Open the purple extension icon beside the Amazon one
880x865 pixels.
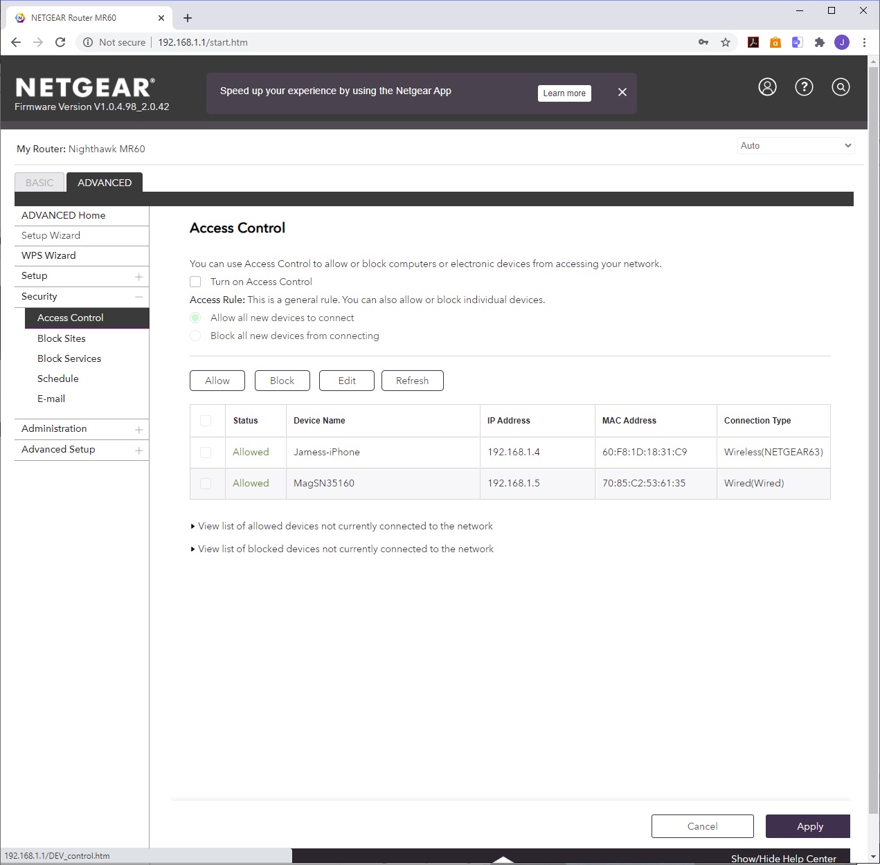(x=798, y=42)
